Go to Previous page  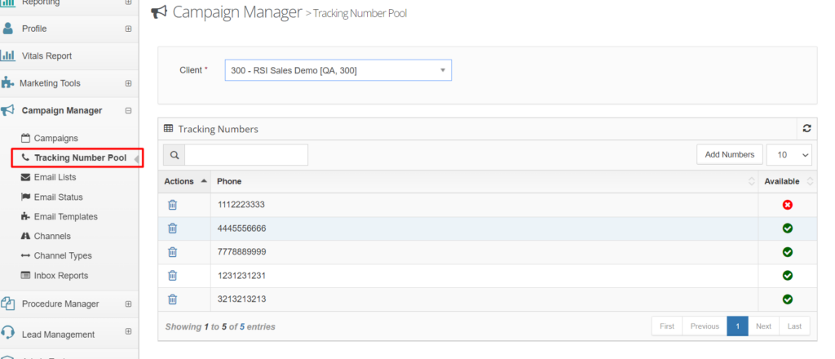(705, 326)
